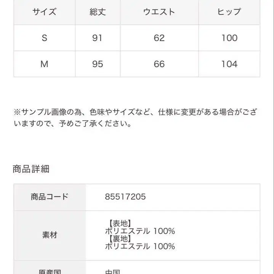Click the waist value 62

pyautogui.click(x=159, y=38)
